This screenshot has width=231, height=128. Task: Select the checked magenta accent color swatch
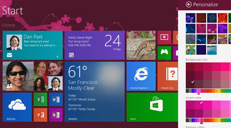coord(201,103)
